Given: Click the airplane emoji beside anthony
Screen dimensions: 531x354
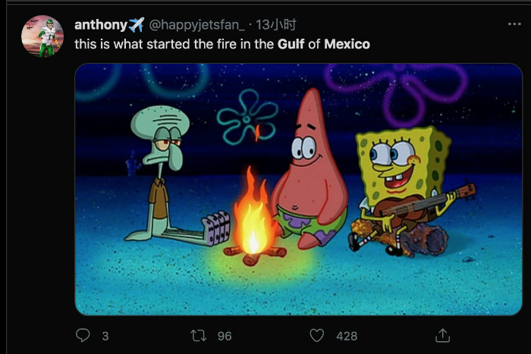Looking at the screenshot, I should coord(136,25).
